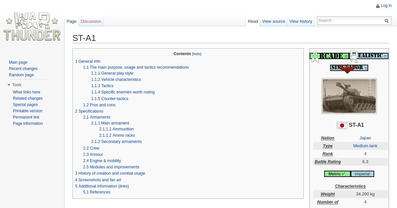Jump to 1.1.2 Vehicle characteristics
397x208 pixels.
tap(116, 80)
